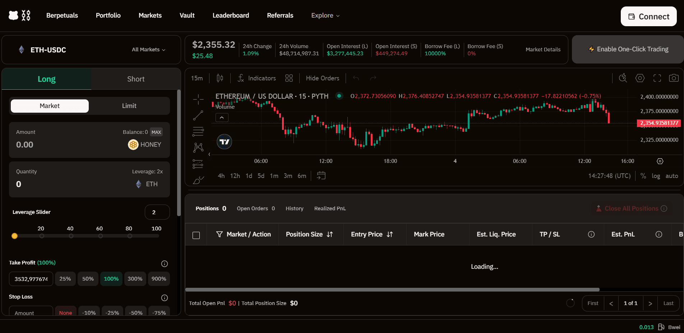Click the Leverage Slider handle
The width and height of the screenshot is (684, 333).
[x=14, y=236]
